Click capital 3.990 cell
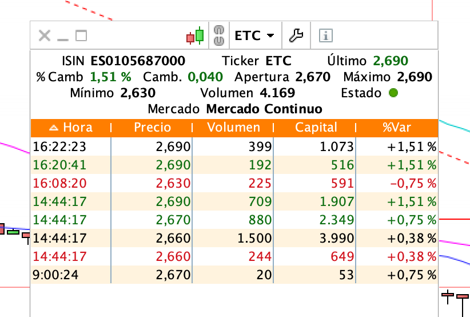 coord(337,238)
